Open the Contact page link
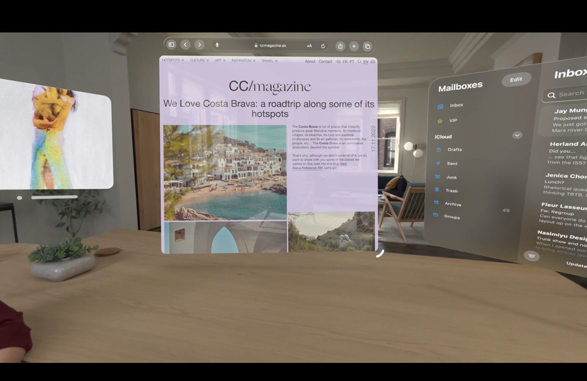 pos(325,61)
